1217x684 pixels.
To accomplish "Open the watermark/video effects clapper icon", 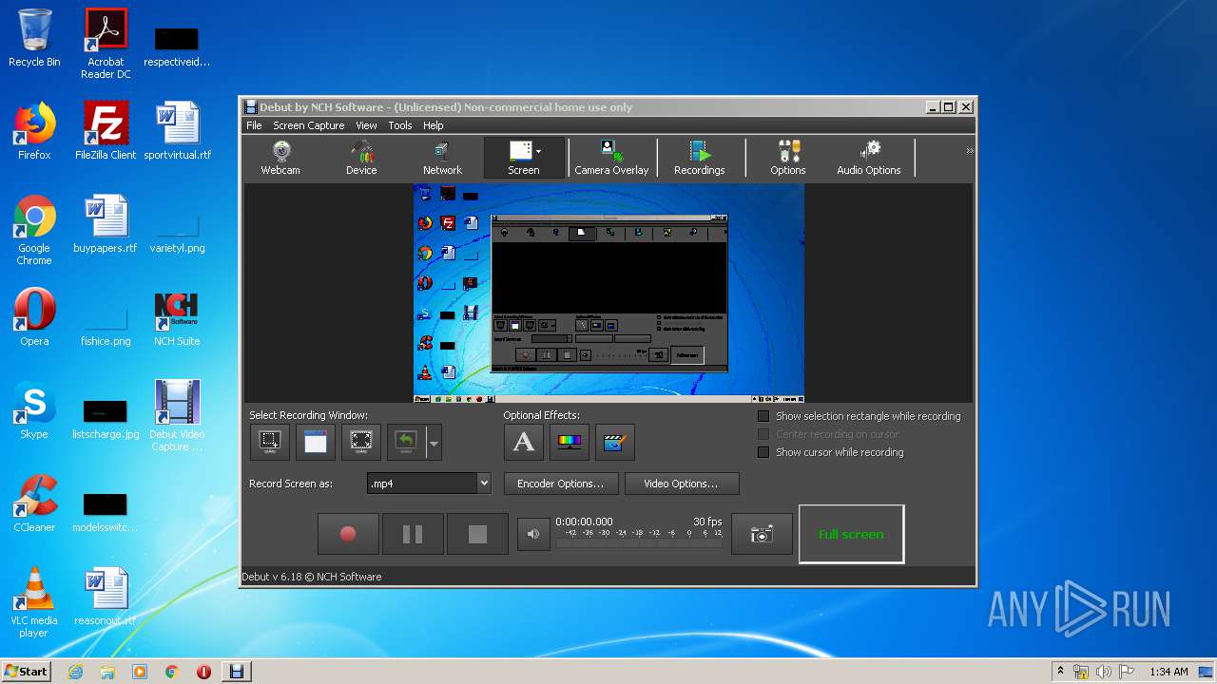I will point(614,442).
